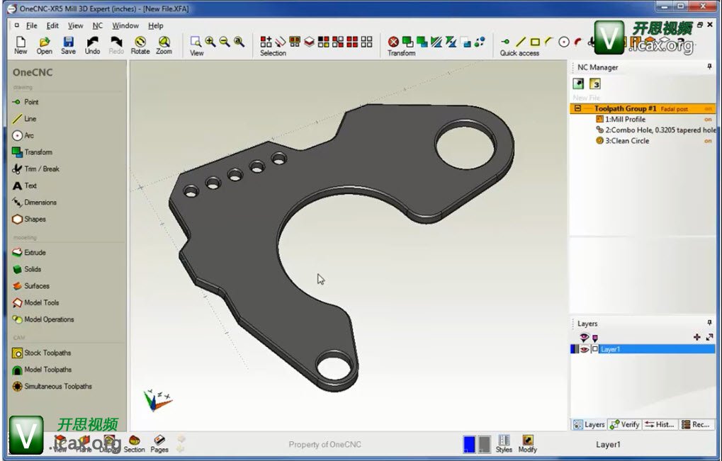Activate the Zoom tool in toolbar
722x461 pixels.
click(164, 45)
